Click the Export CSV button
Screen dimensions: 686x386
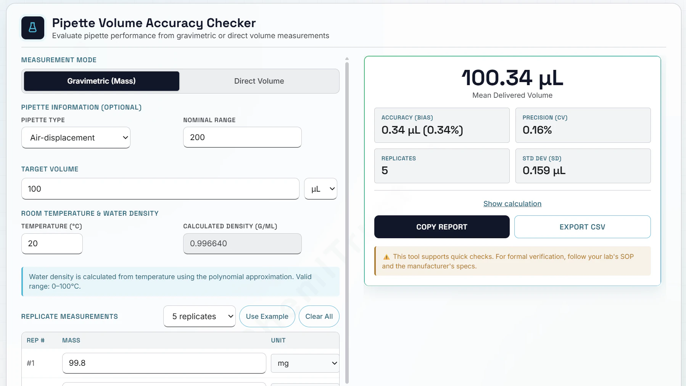coord(582,227)
